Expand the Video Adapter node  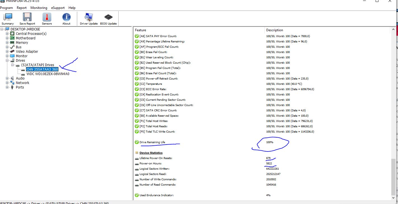[7, 51]
